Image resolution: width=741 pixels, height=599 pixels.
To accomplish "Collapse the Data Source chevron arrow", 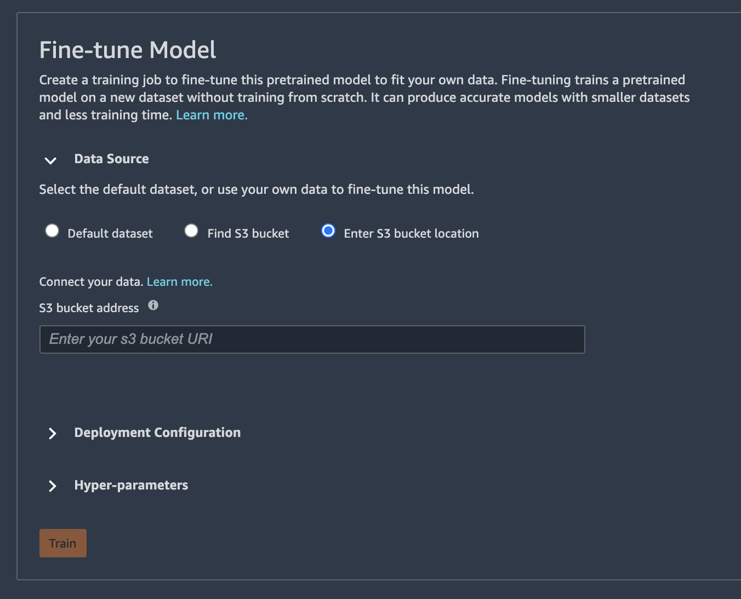I will click(x=50, y=160).
